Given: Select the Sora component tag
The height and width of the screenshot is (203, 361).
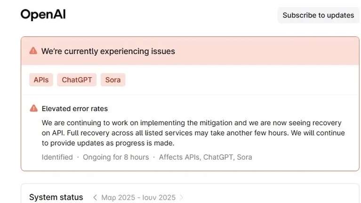Looking at the screenshot, I should pos(113,80).
